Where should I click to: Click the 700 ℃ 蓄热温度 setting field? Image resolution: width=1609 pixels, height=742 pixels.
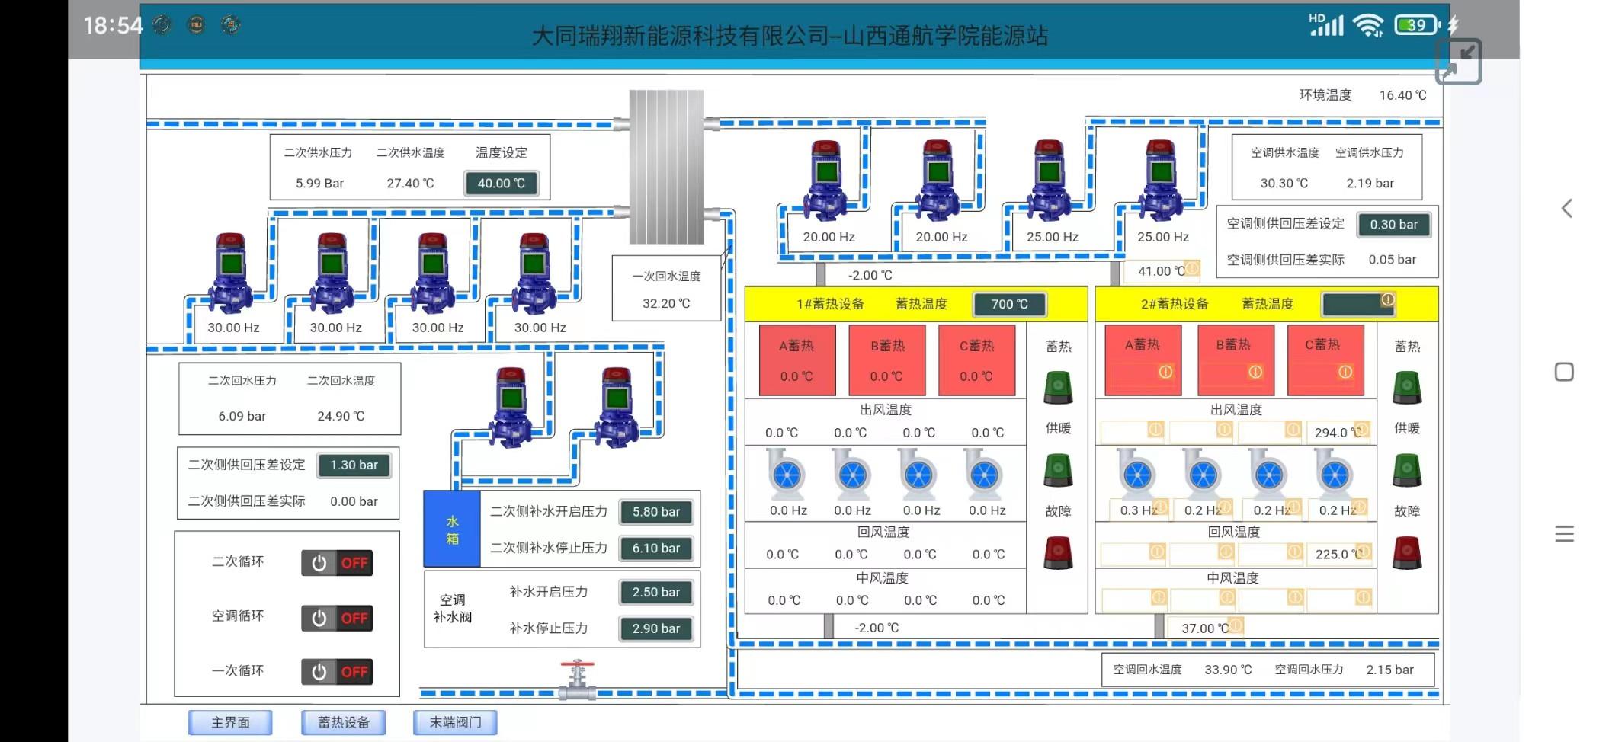pyautogui.click(x=1009, y=304)
